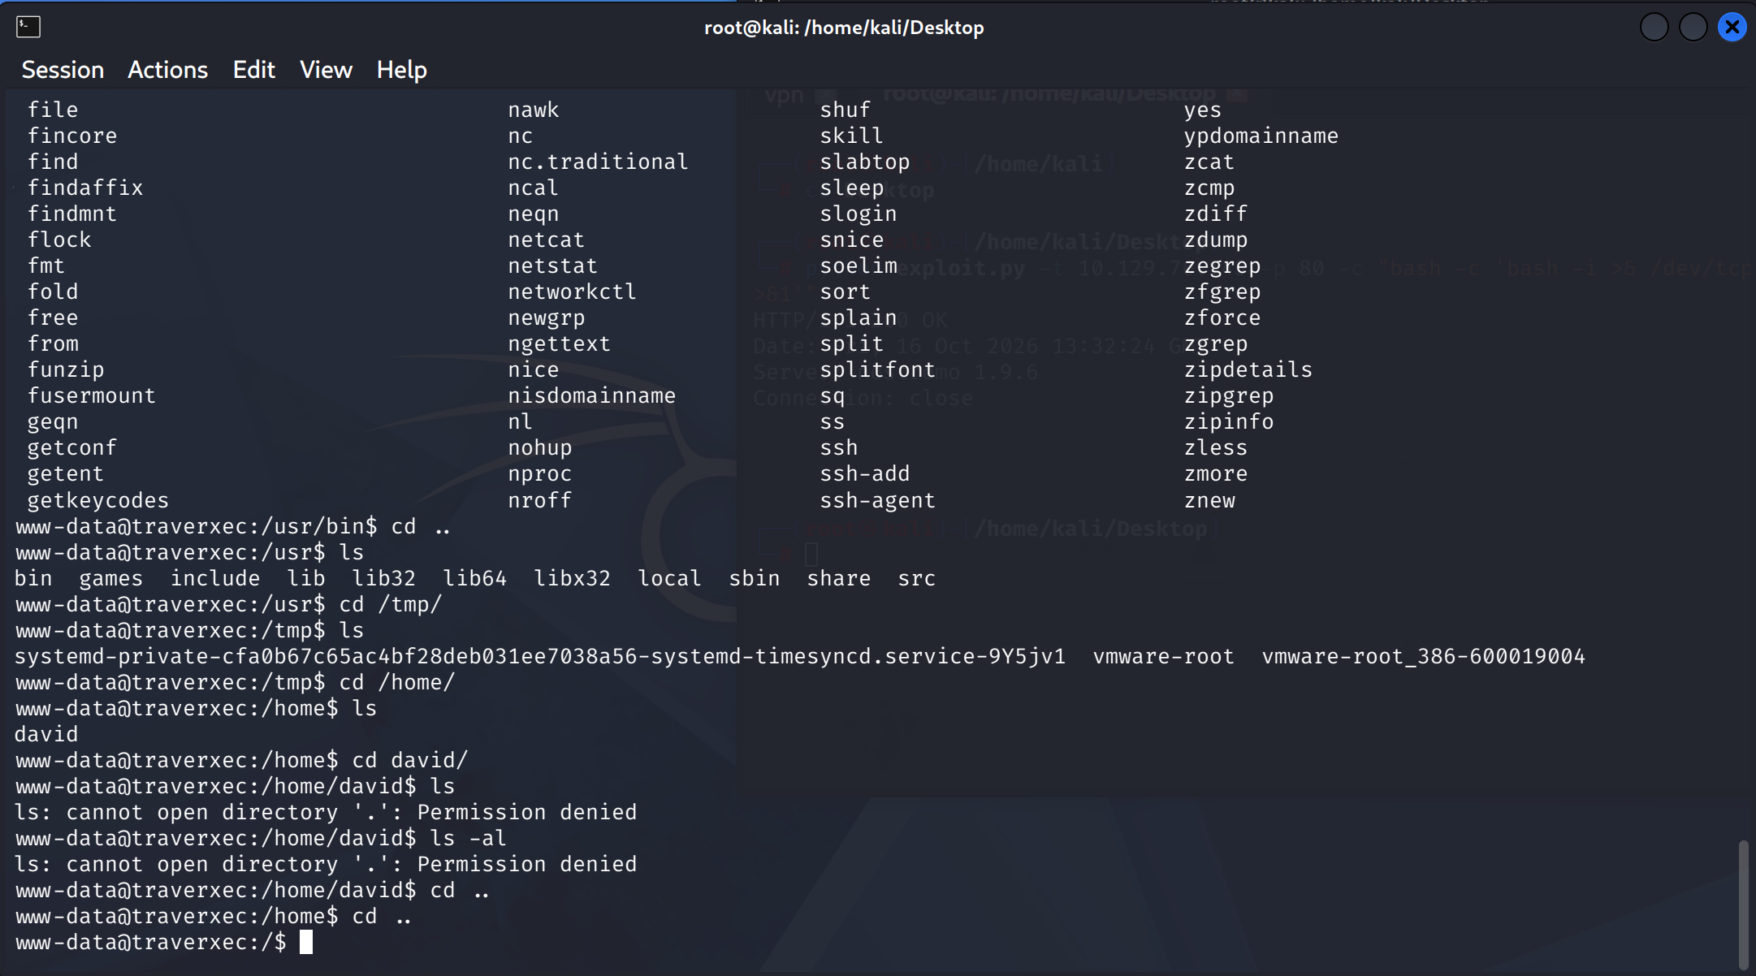
Task: Open the View menu
Action: (326, 70)
